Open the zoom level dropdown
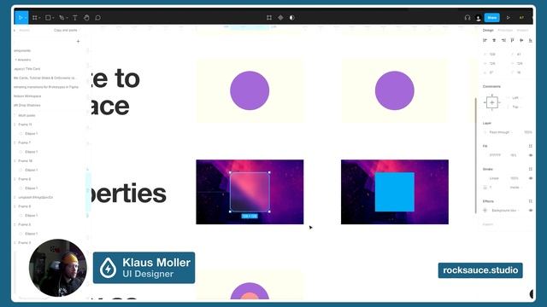547x307 pixels. [x=522, y=17]
